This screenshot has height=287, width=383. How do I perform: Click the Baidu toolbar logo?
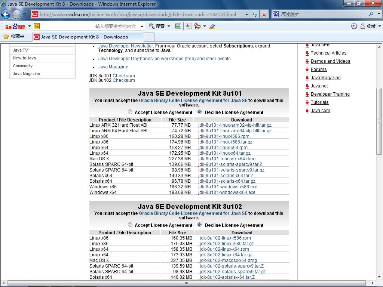(x=15, y=27)
